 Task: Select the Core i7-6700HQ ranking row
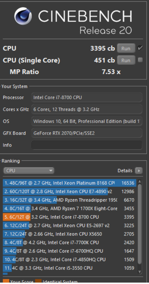point(69,251)
